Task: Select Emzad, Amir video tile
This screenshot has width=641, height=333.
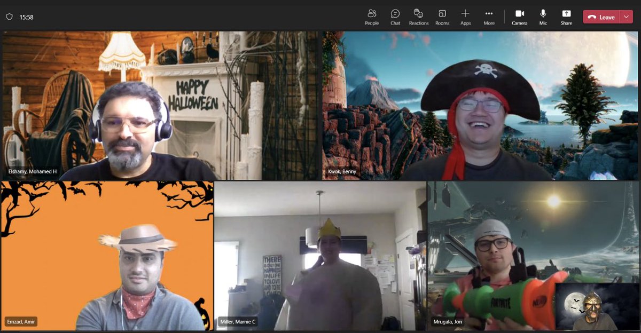Action: 107,256
